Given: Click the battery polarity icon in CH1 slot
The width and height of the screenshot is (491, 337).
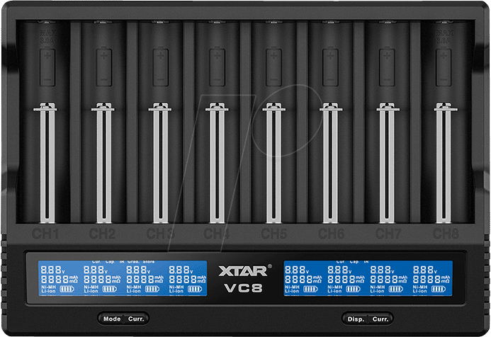Looking at the screenshot, I should coord(47,67).
